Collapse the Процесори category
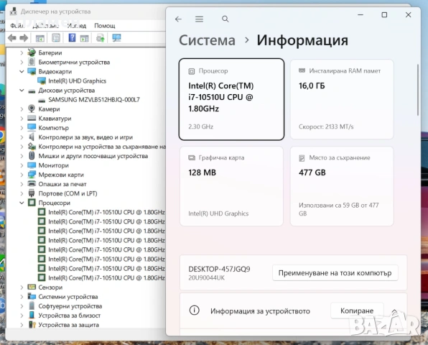 click(22, 203)
